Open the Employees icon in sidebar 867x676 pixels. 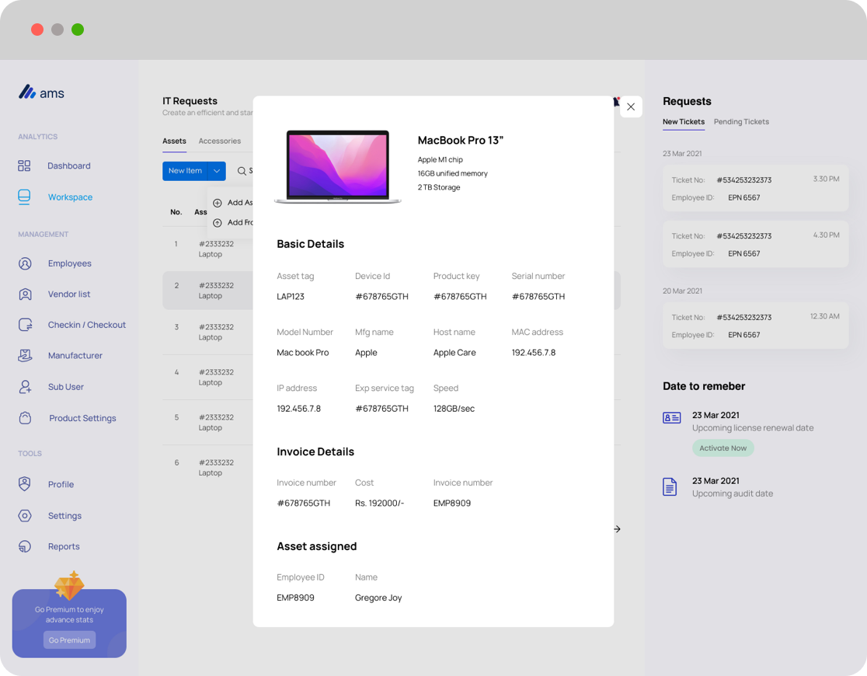tap(25, 263)
